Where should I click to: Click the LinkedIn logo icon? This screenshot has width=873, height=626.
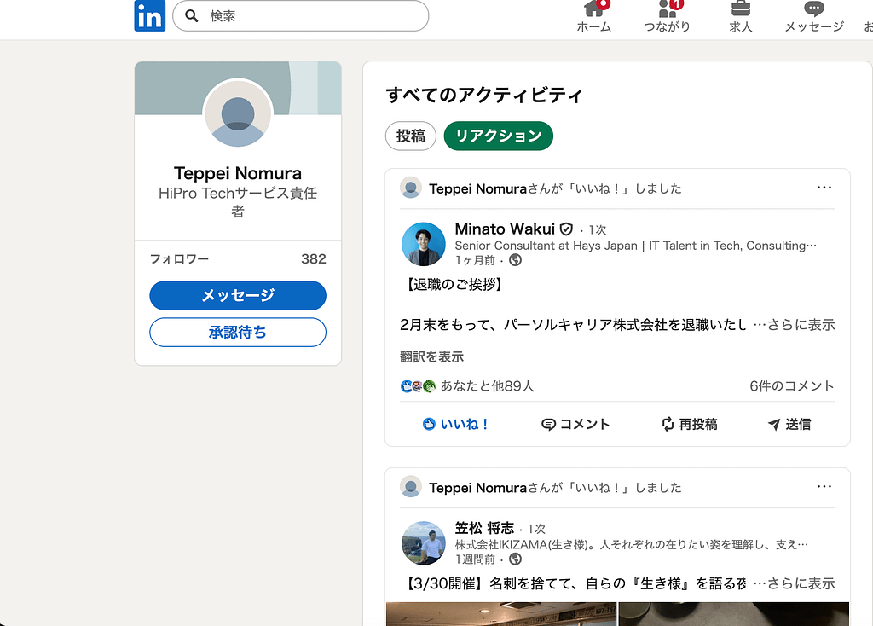tap(149, 16)
